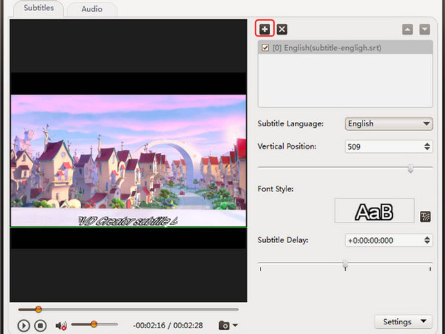Increase Subtitle Delay with up arrow
445x334 pixels.
click(427, 238)
